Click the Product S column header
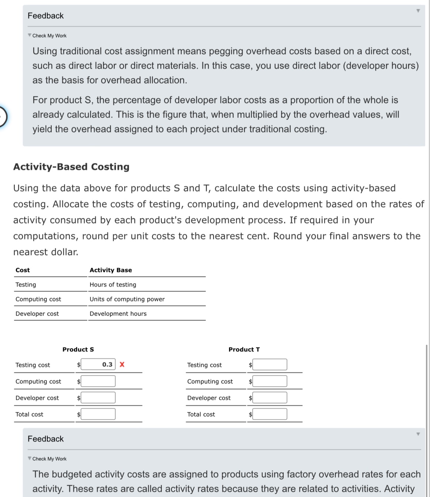Viewport: 430px width, 497px height. tap(78, 349)
